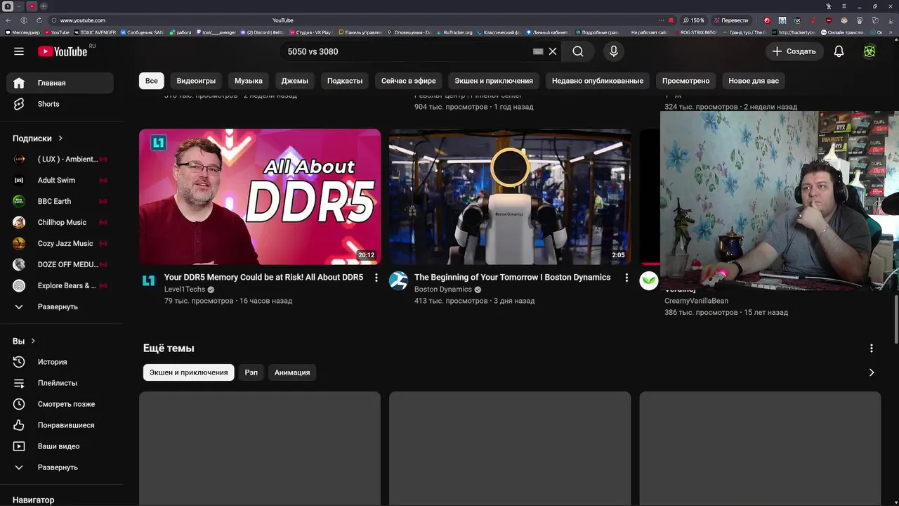Open the Explore Bears & channel
The width and height of the screenshot is (899, 506).
coord(60,285)
